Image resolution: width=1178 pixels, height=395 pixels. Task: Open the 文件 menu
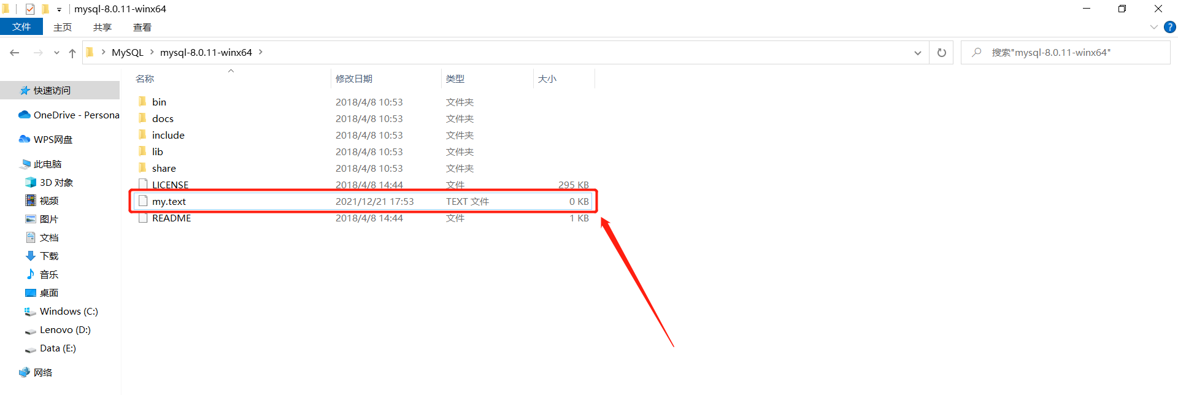[x=21, y=27]
